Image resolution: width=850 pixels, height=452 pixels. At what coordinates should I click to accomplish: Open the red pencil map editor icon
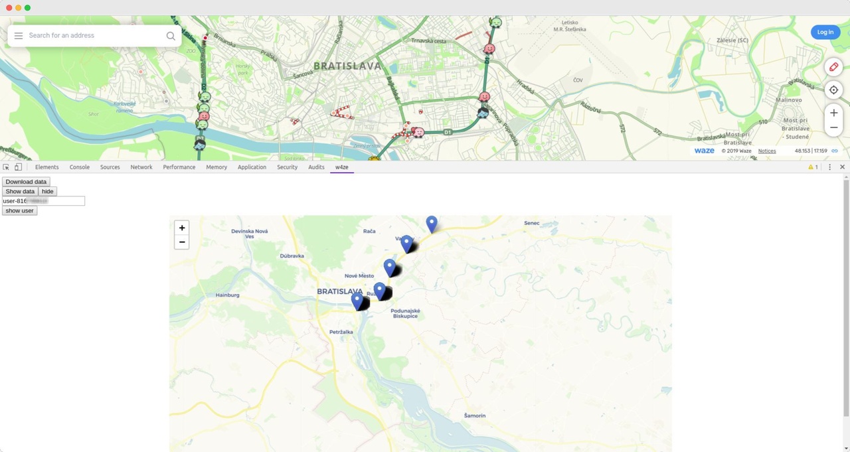coord(833,67)
